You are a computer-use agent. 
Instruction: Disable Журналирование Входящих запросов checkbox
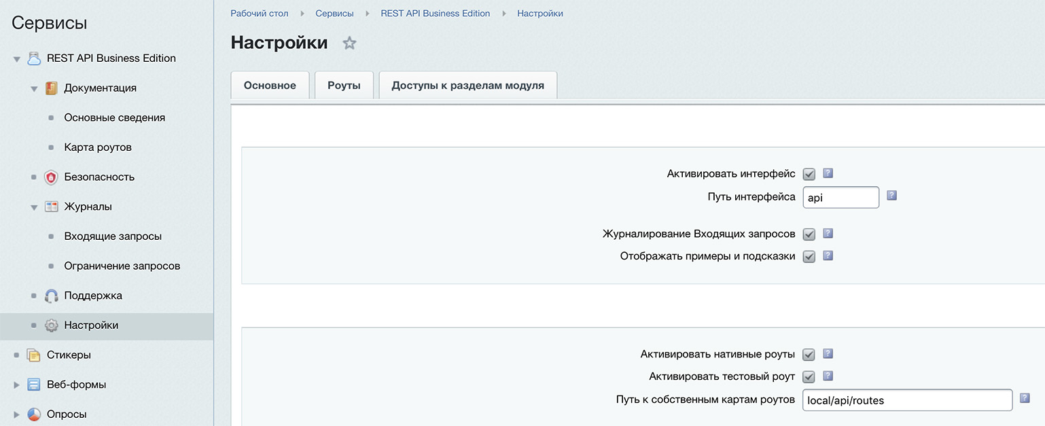point(809,234)
